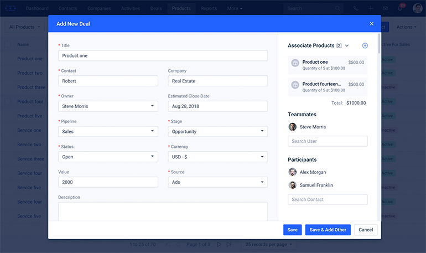Toggle select-all checkbox beside Name header
Viewport: 426px width, 253px height.
tap(8, 44)
